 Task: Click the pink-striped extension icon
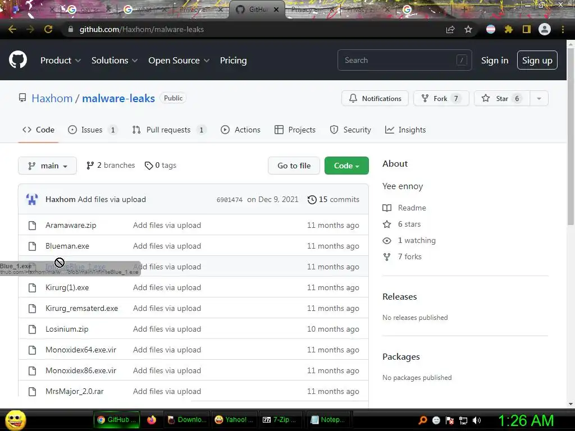(x=491, y=29)
